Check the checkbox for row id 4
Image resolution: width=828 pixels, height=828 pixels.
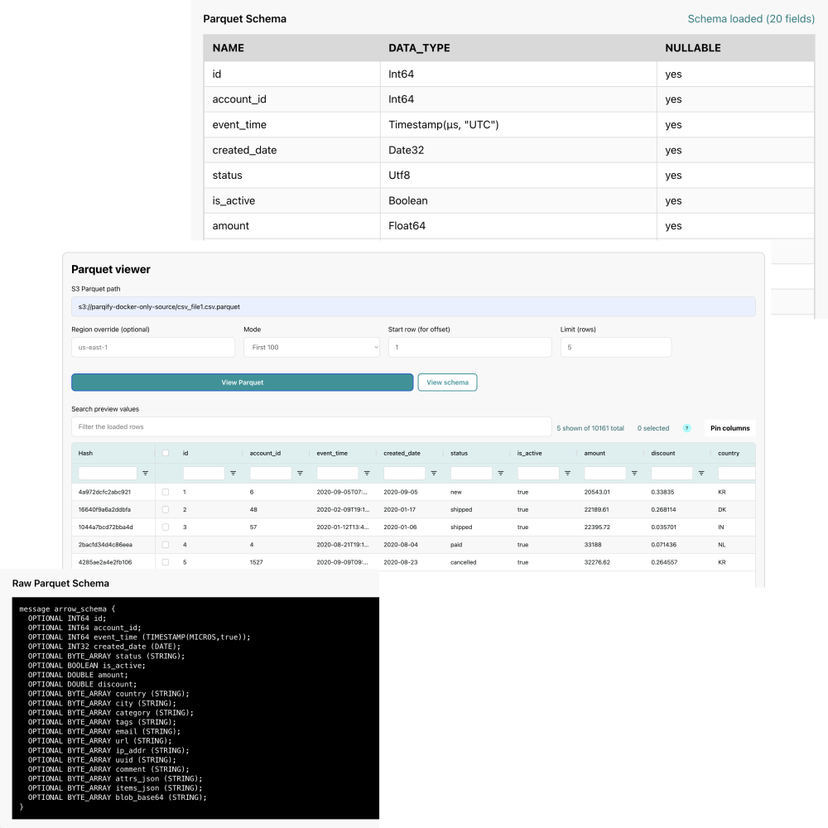point(166,545)
